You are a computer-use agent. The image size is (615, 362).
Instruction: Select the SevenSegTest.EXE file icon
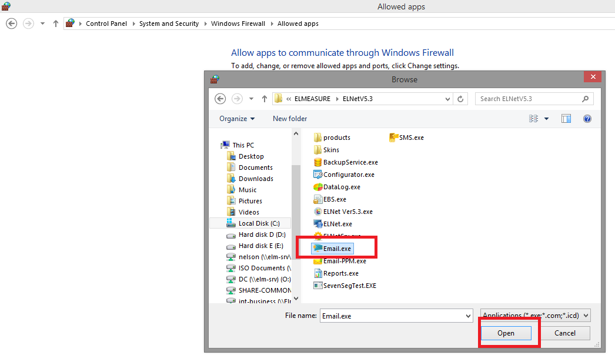click(x=317, y=286)
